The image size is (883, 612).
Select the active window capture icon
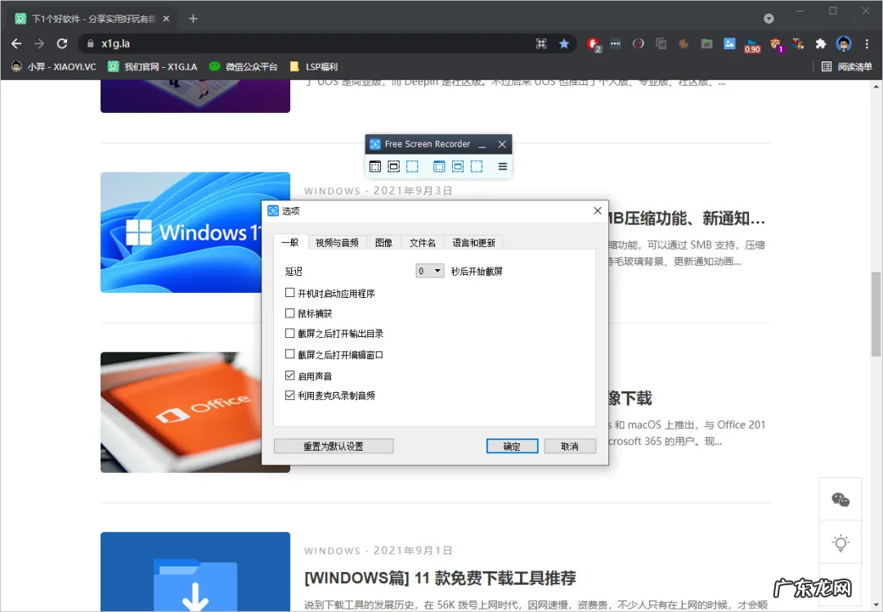point(393,166)
